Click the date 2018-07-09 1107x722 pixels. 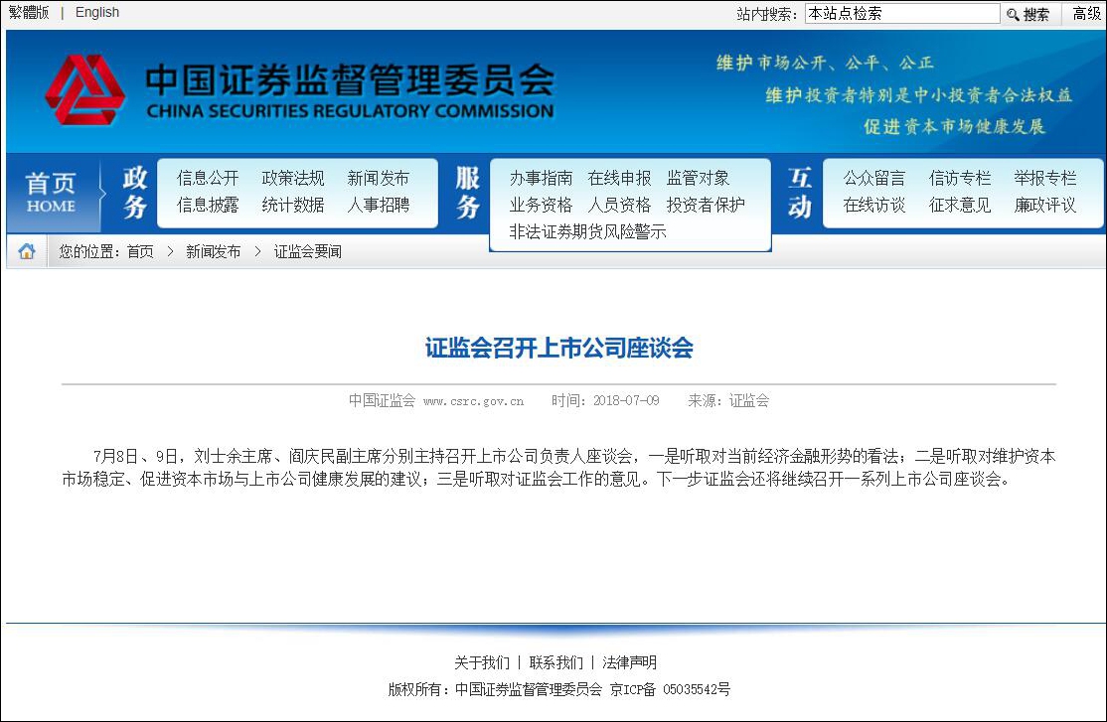coord(626,401)
